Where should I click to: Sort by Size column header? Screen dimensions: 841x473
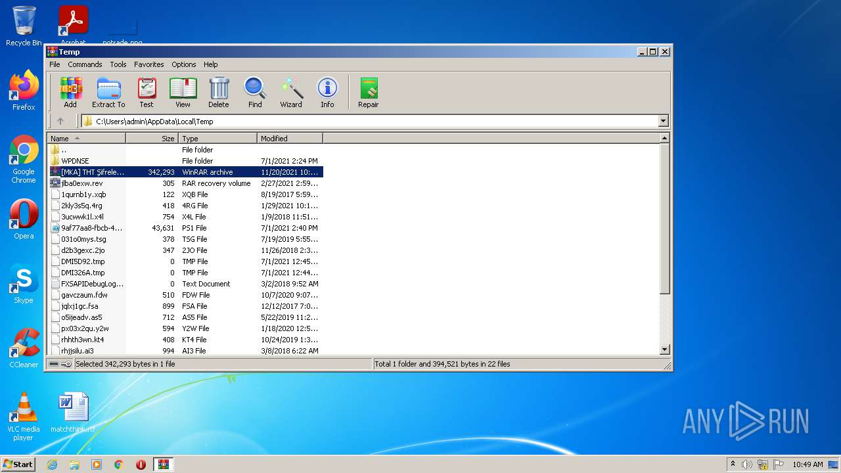point(152,138)
